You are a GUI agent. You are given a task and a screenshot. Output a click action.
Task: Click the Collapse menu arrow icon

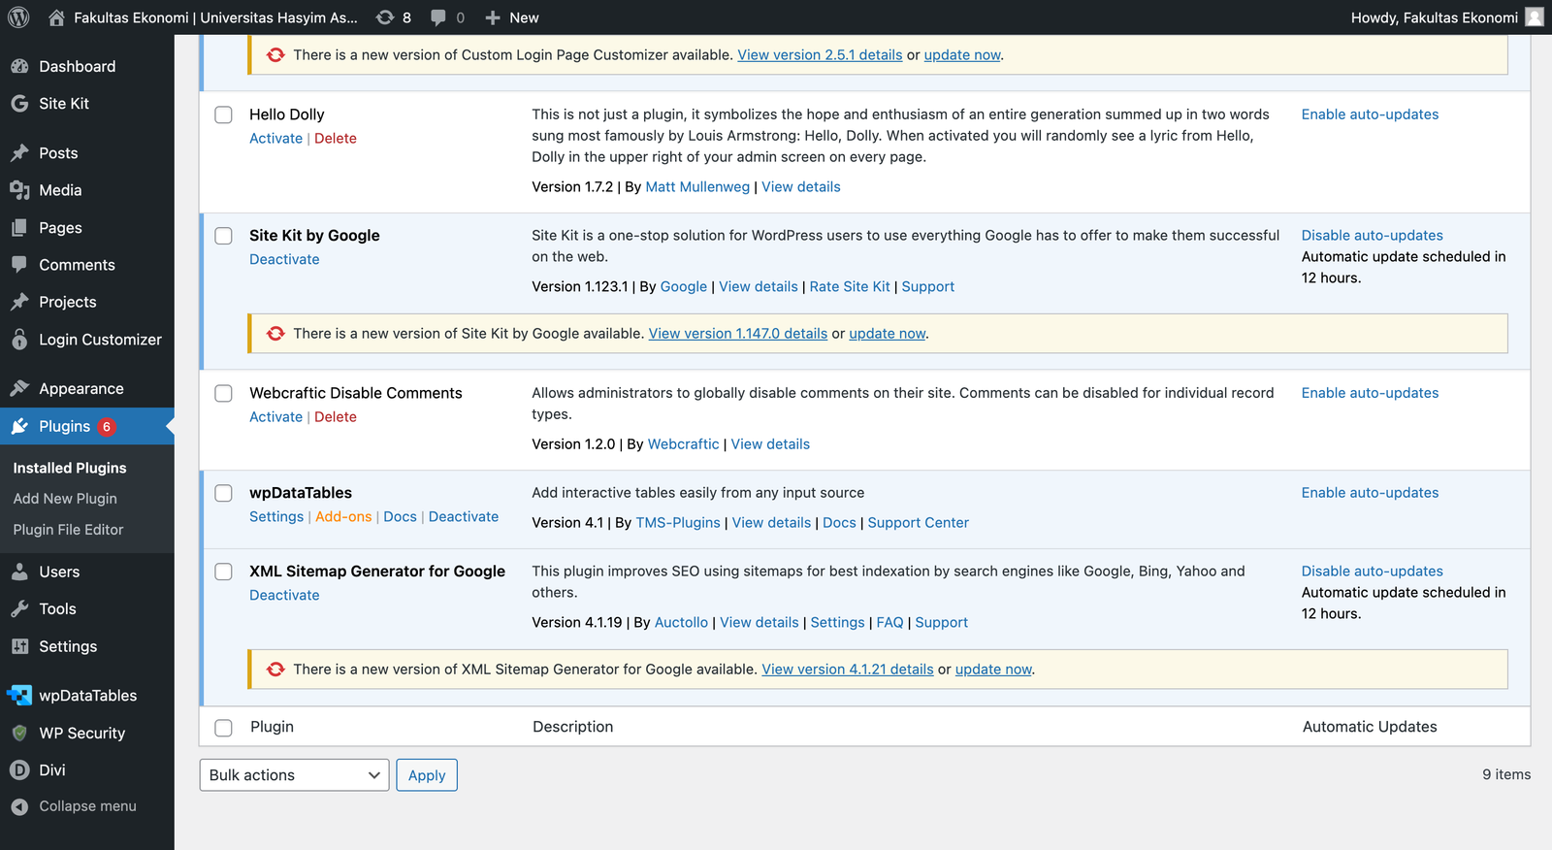tap(19, 806)
